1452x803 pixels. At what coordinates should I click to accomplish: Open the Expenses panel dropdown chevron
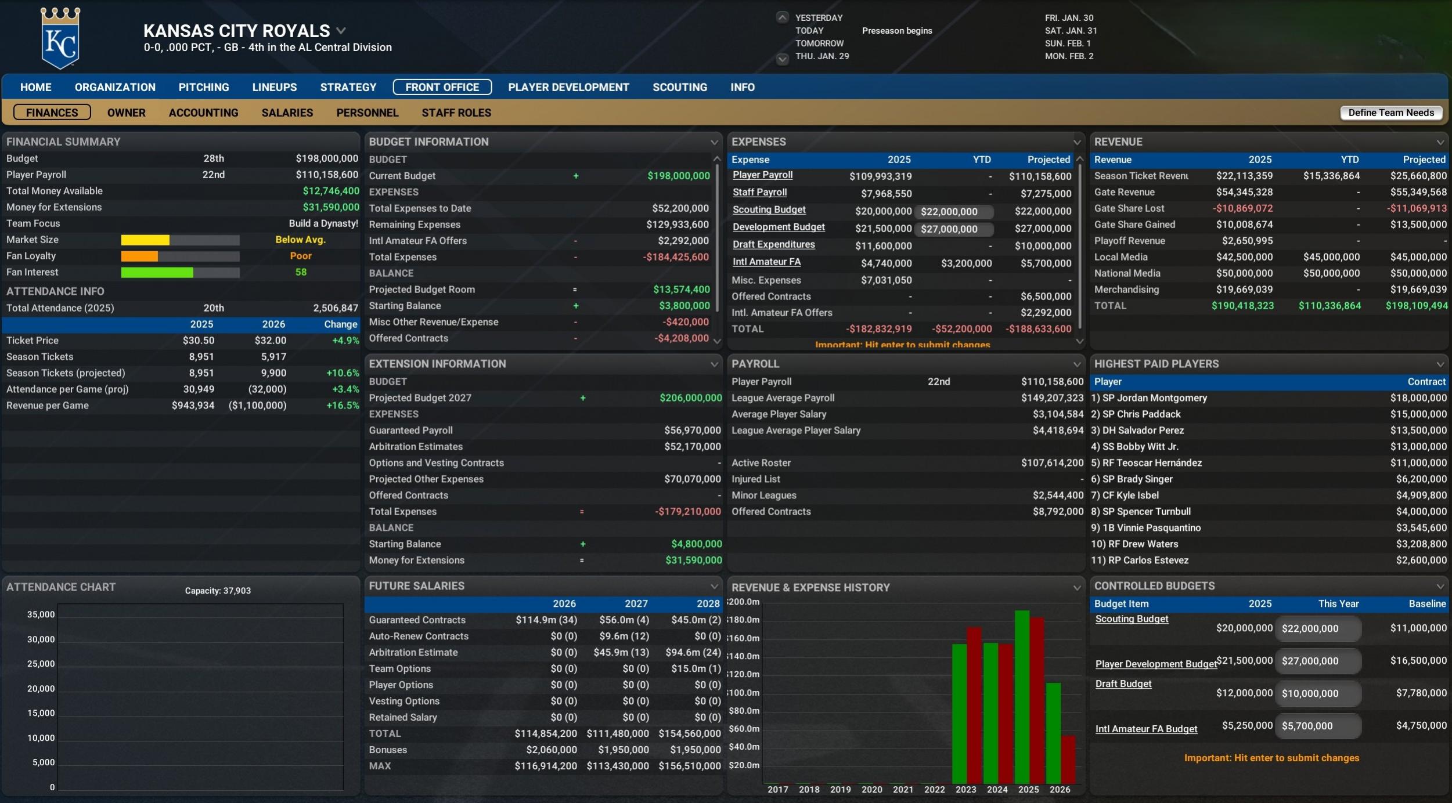click(x=1077, y=142)
